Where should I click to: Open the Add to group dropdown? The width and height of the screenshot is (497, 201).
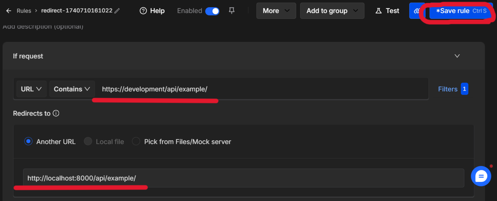(332, 10)
